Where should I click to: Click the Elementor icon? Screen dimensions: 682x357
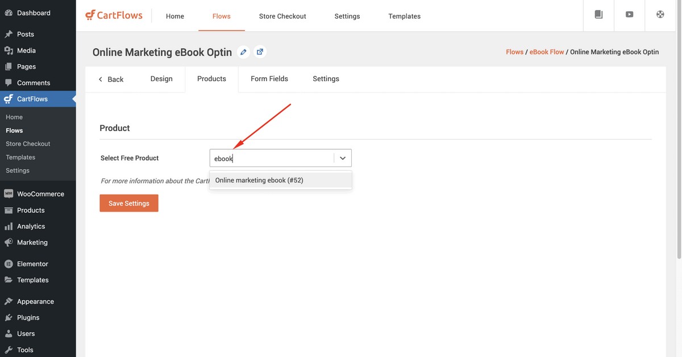[x=9, y=264]
